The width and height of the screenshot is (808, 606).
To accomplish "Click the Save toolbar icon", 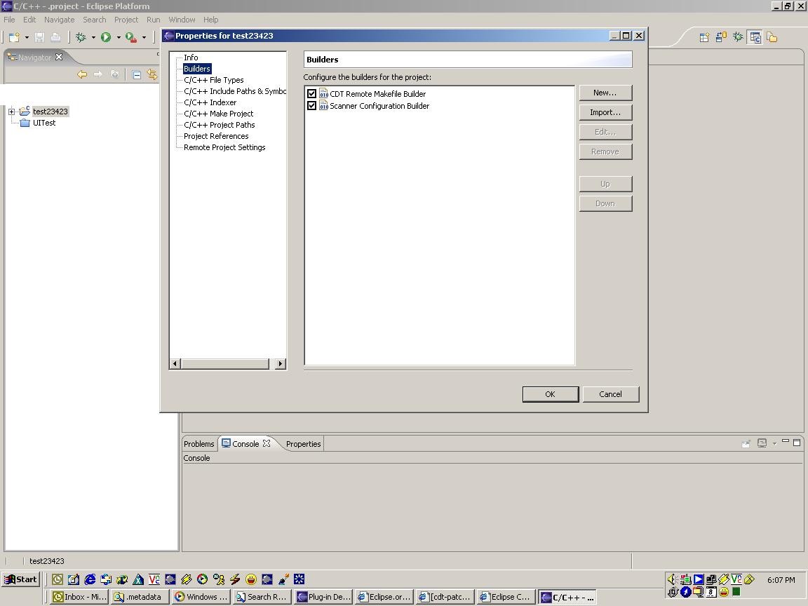I will (x=39, y=37).
